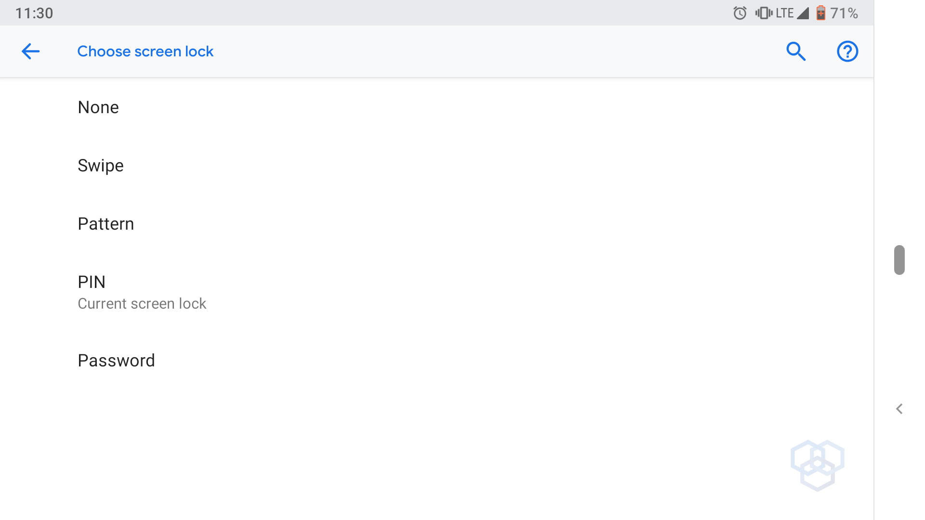Select the Pattern lock option
The height and width of the screenshot is (520, 925).
pyautogui.click(x=106, y=224)
